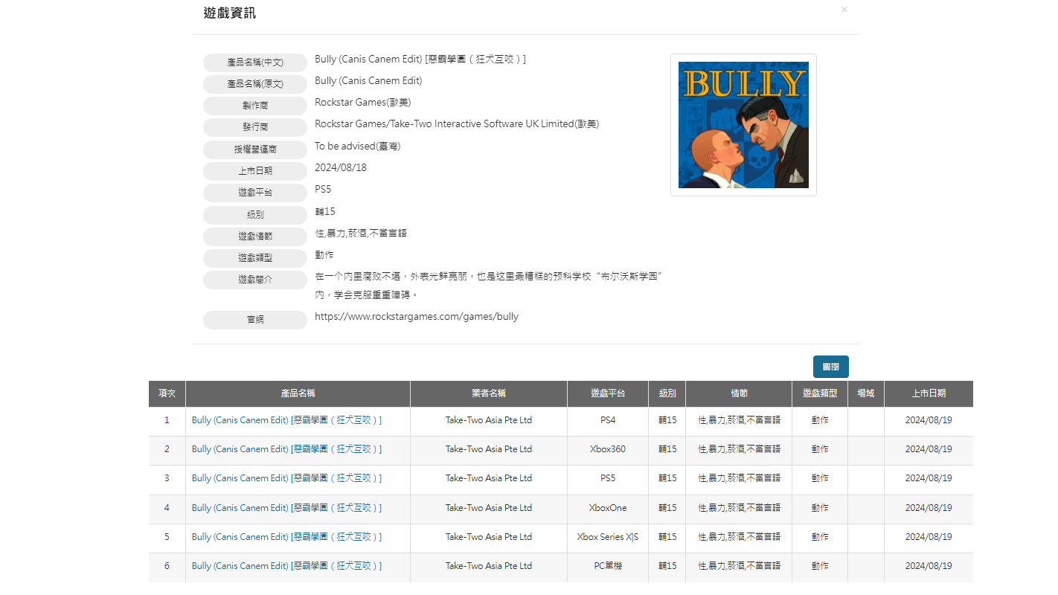Select the Xbox360 platform cell
This screenshot has width=1058, height=595.
click(608, 449)
